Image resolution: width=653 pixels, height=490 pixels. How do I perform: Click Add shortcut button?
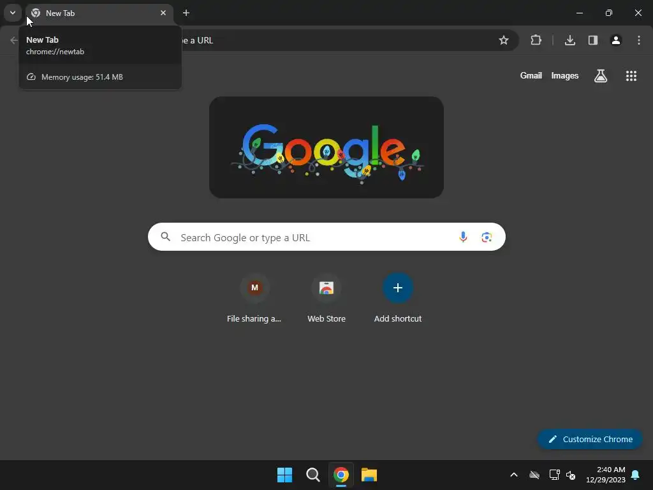398,299
